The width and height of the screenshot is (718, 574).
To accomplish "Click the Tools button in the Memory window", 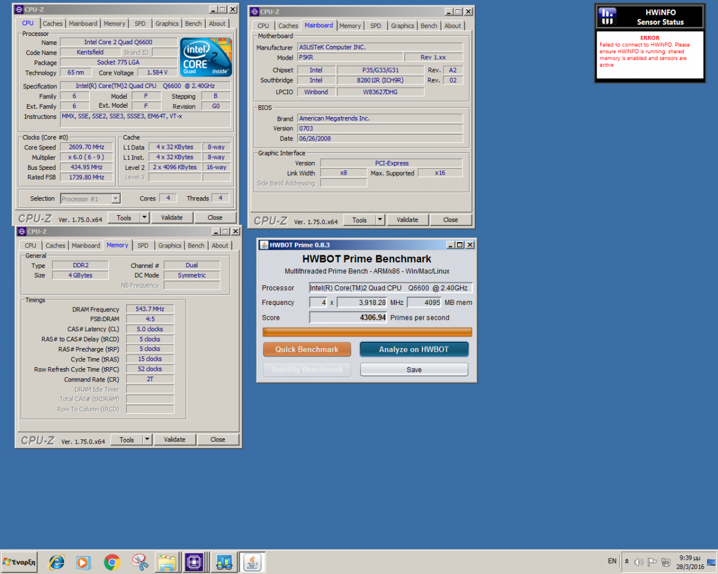I will coord(127,439).
